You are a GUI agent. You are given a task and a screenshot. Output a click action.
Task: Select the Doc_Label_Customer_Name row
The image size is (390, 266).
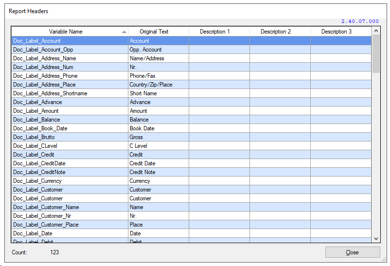(x=191, y=207)
